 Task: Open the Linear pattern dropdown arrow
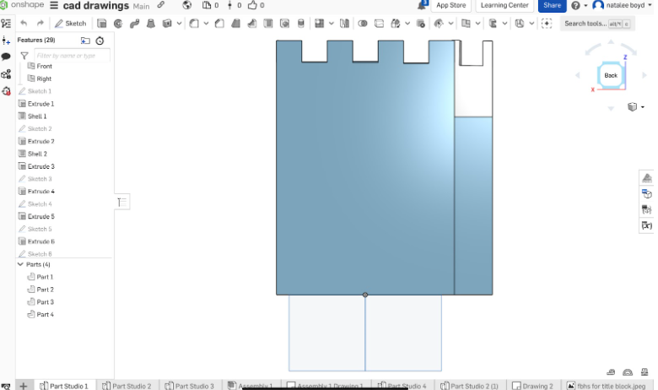tap(331, 24)
